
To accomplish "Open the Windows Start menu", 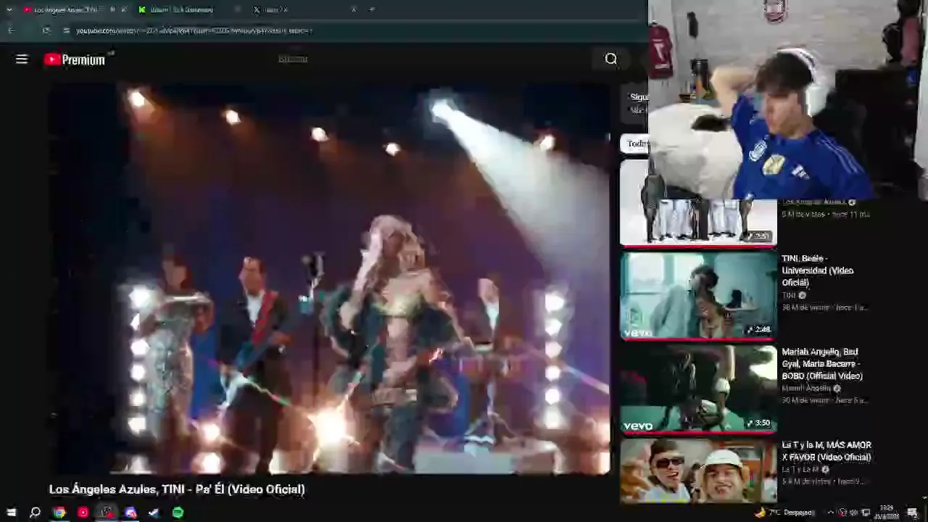I will click(11, 513).
